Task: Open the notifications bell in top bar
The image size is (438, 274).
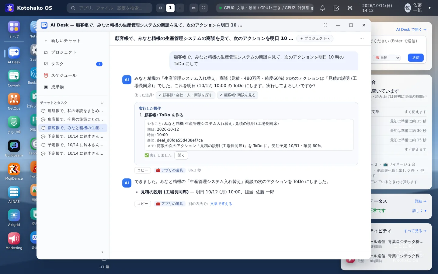Action: click(322, 8)
